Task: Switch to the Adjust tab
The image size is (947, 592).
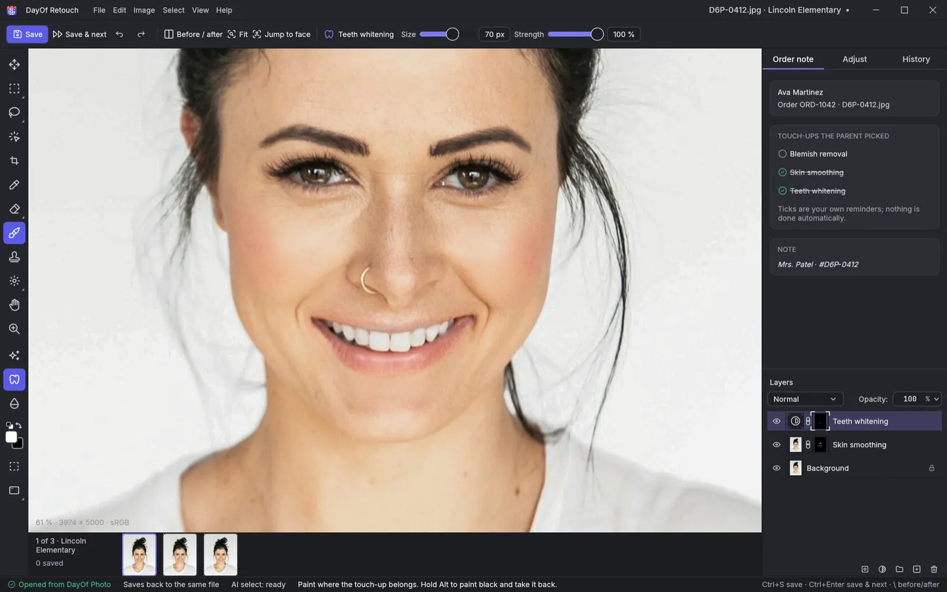Action: point(854,59)
